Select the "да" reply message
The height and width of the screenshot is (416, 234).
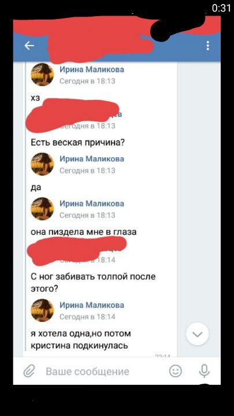tap(36, 187)
